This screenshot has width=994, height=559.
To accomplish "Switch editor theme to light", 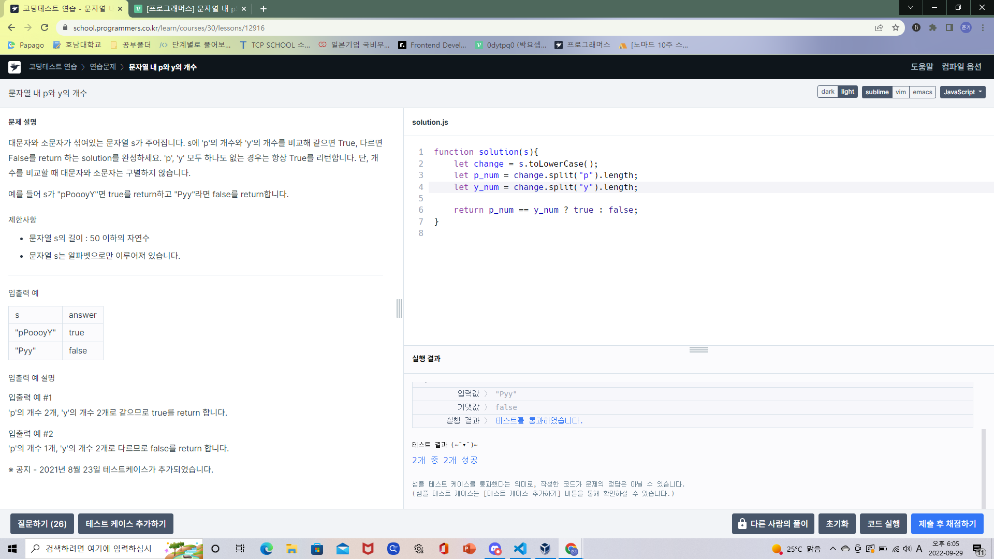I will pos(847,92).
